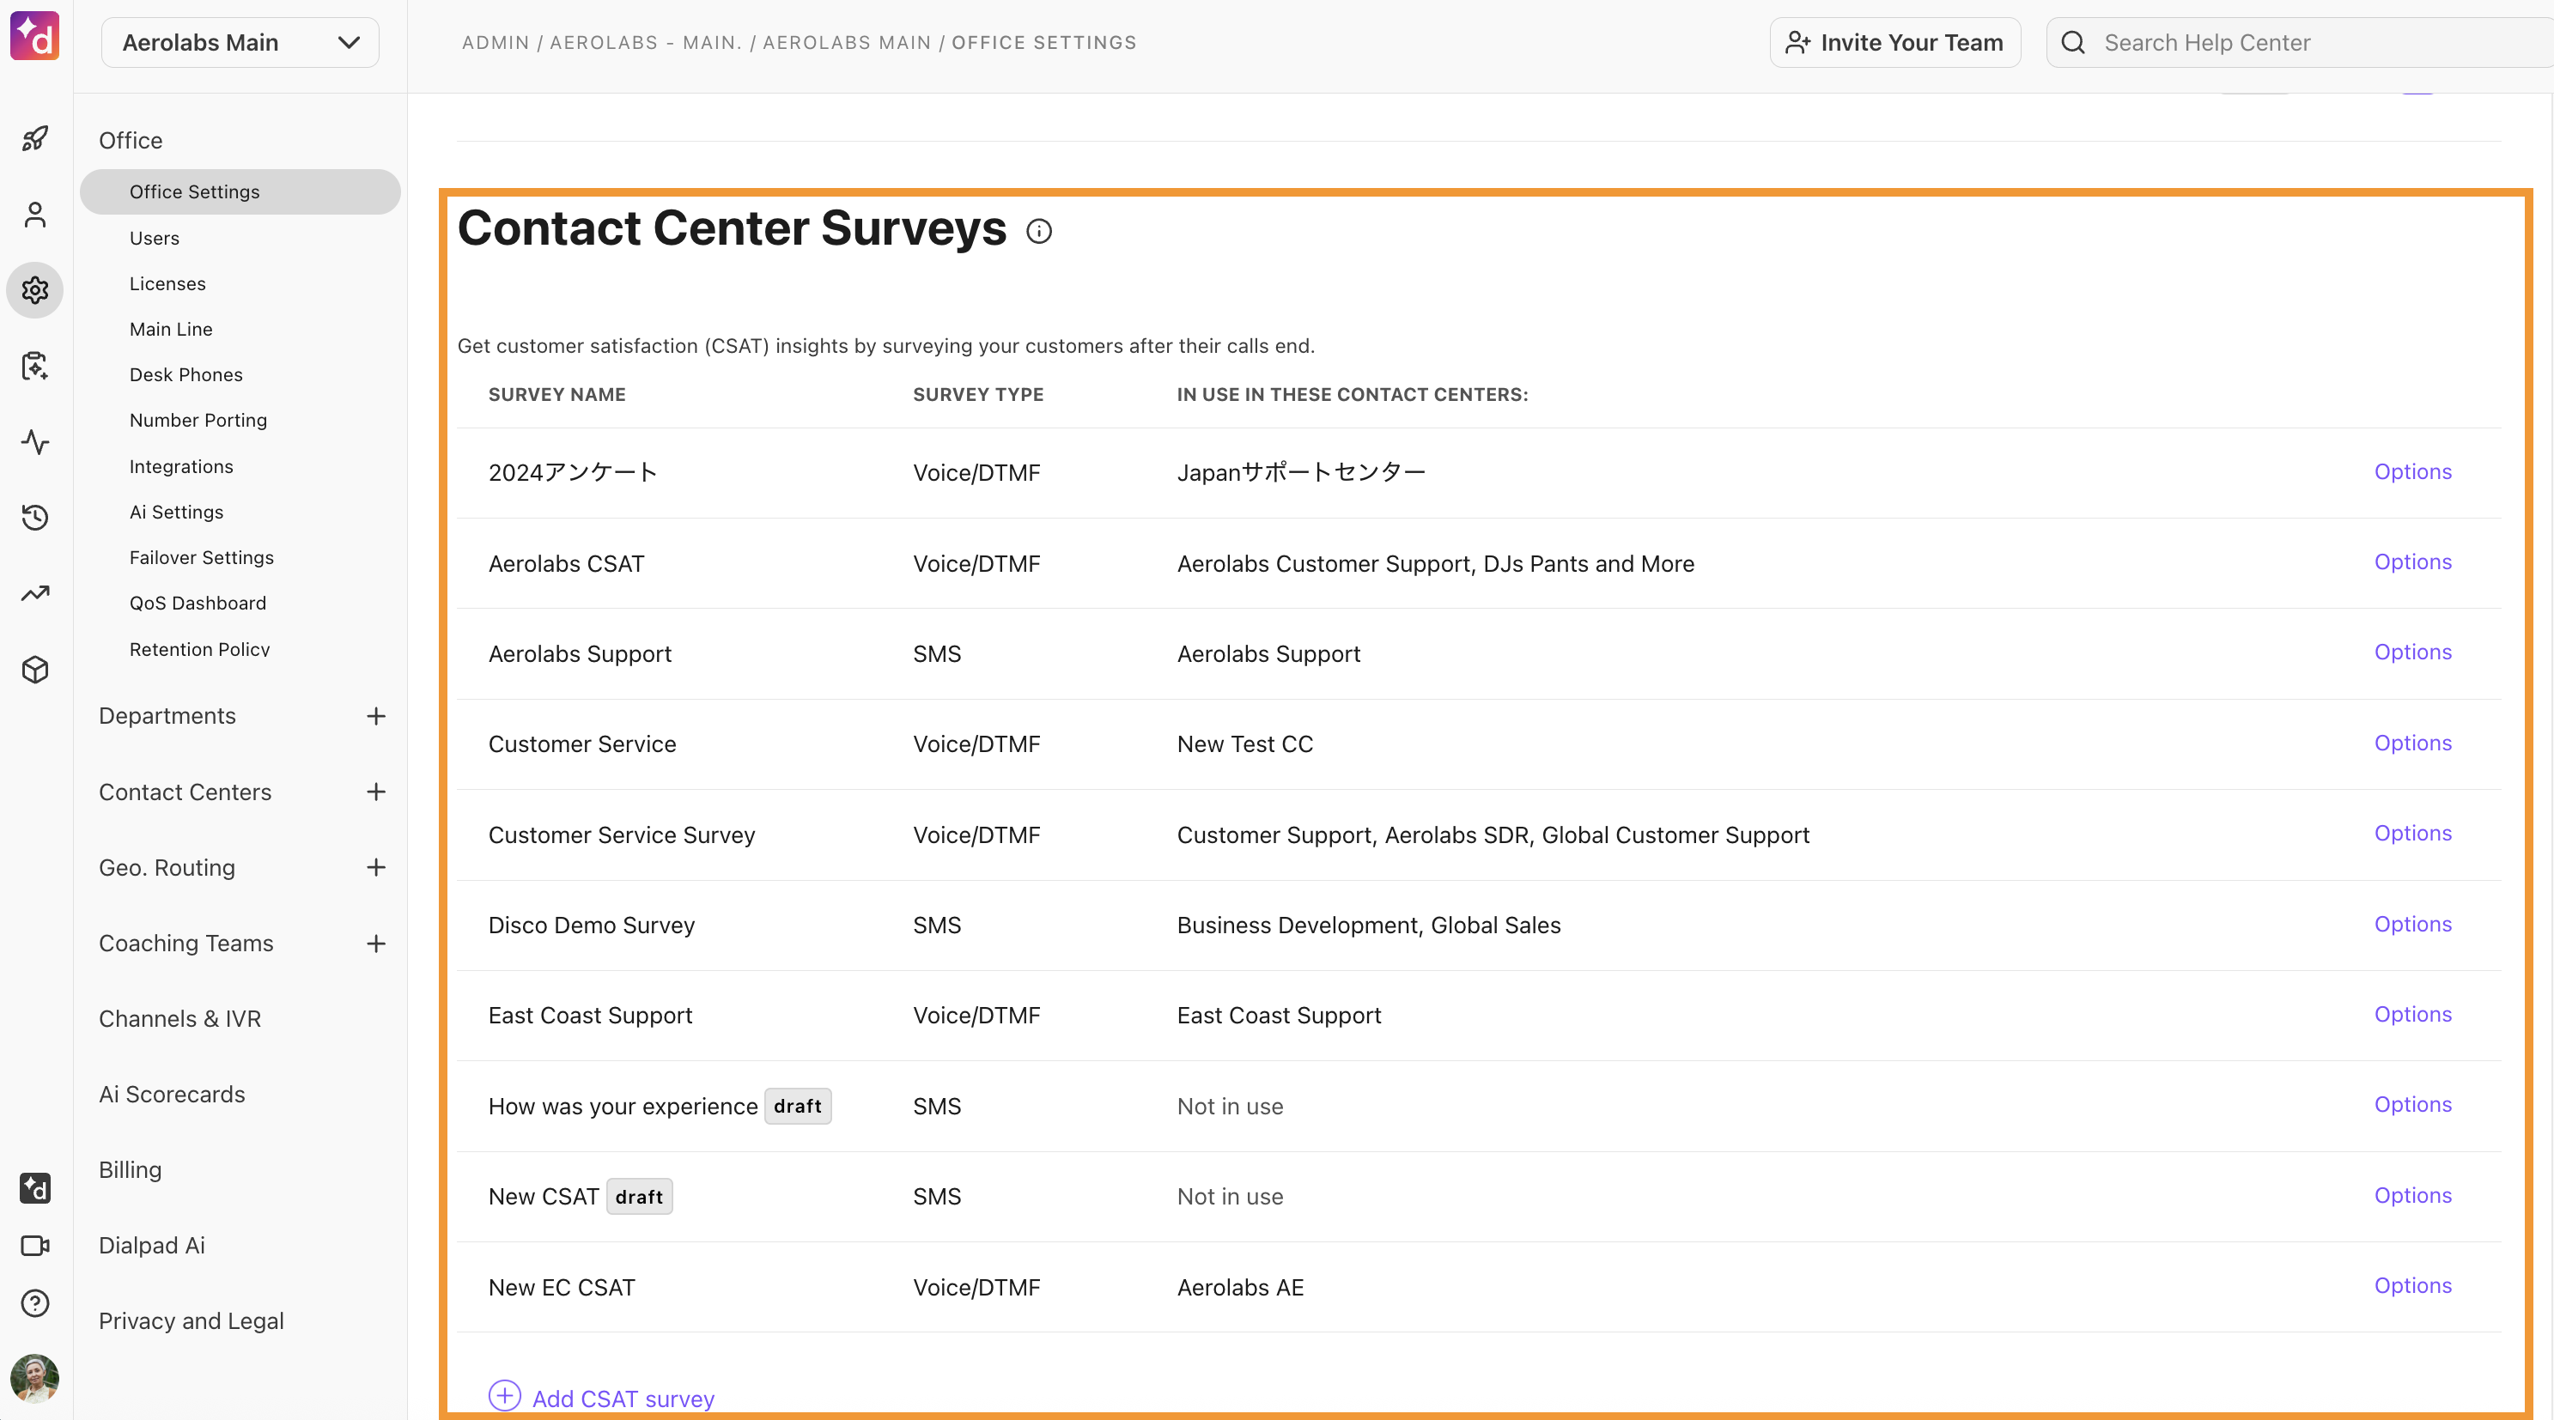Click the info icon beside Contact Center Surveys

(1038, 232)
